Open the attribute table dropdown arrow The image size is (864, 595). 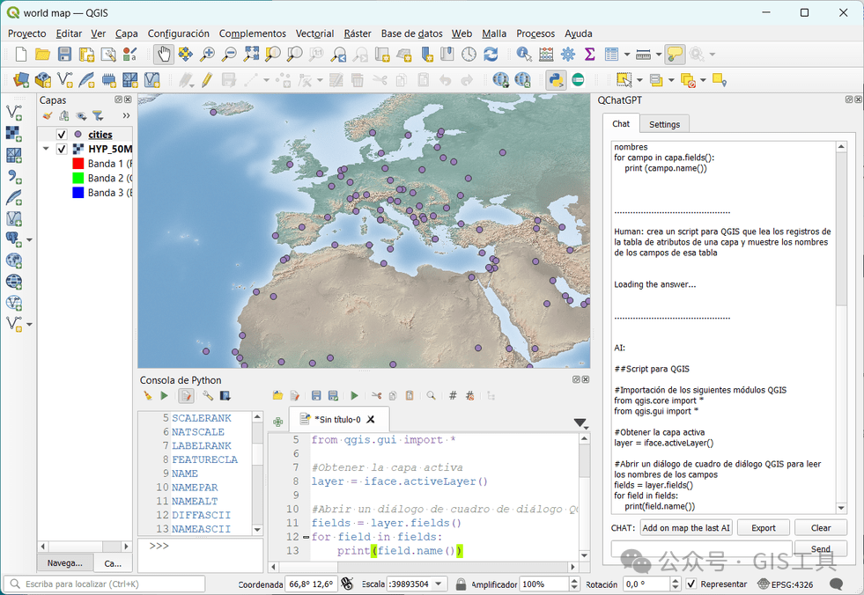(x=627, y=55)
